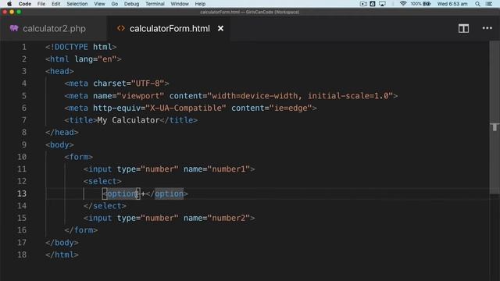The width and height of the screenshot is (500, 281).
Task: Click the "number1" name value
Action: [x=229, y=169]
